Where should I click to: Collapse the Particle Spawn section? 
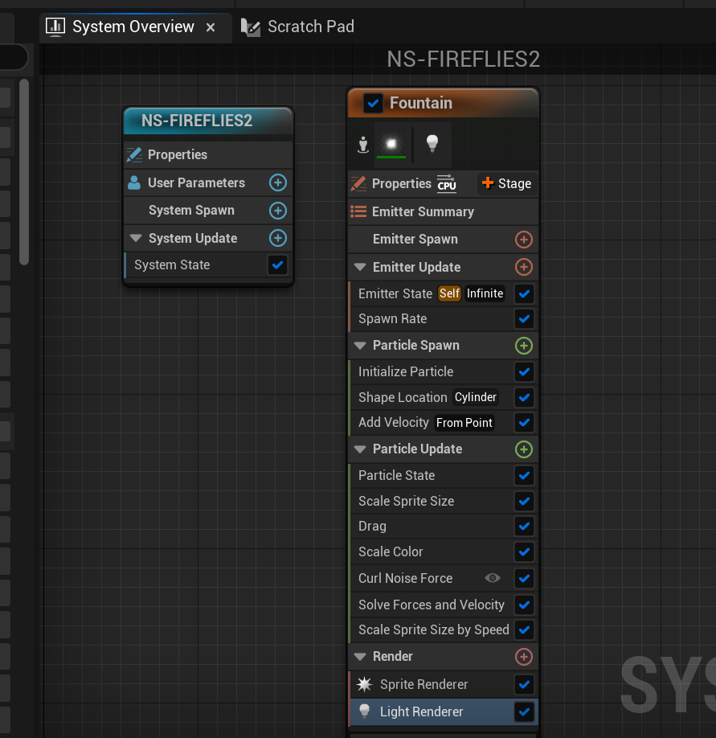pos(360,346)
